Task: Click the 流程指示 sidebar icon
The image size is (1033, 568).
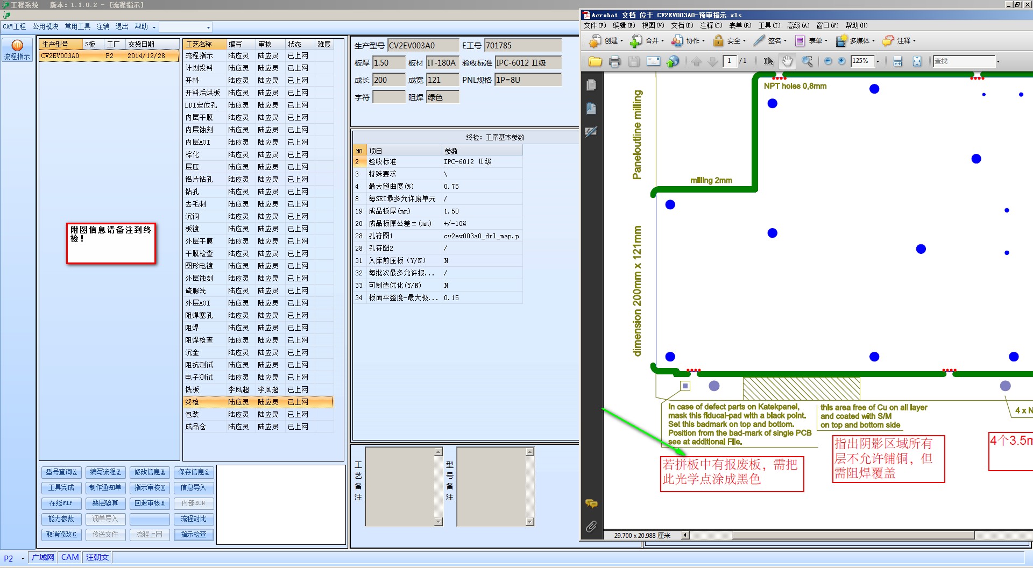Action: [17, 49]
